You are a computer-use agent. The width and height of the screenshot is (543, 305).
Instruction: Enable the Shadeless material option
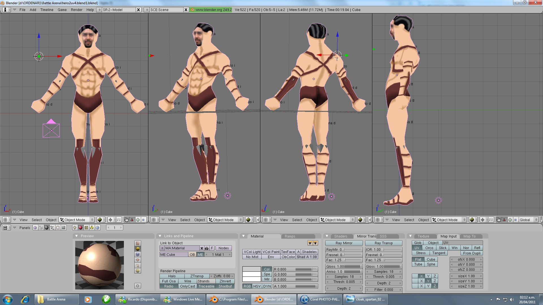309,252
